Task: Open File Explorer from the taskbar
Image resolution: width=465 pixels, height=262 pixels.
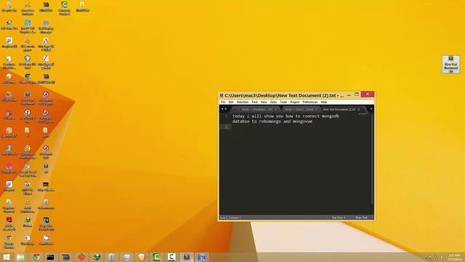Action: click(20, 257)
